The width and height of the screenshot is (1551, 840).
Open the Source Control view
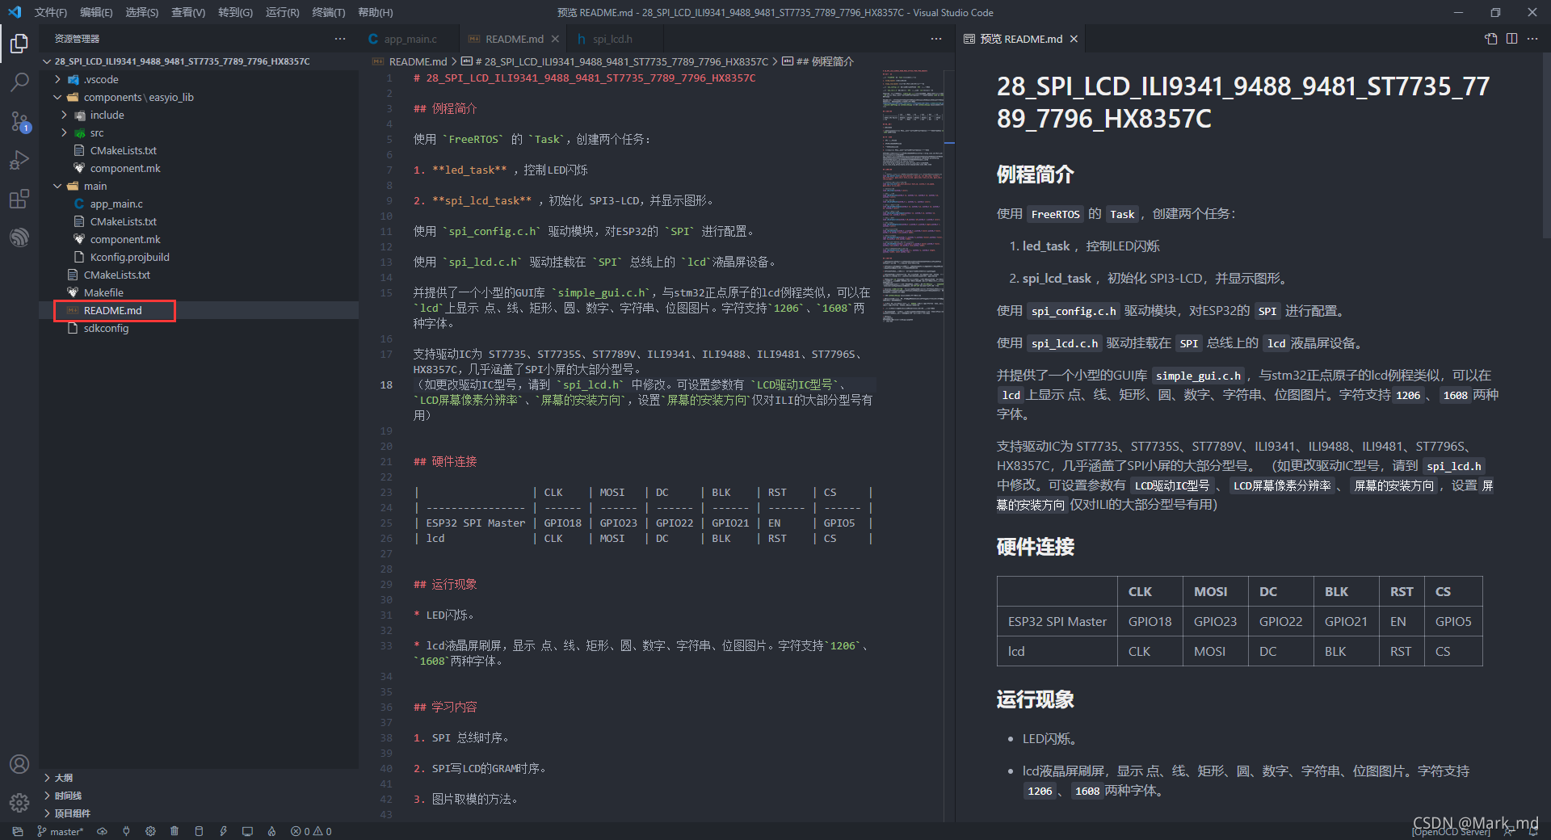tap(19, 121)
